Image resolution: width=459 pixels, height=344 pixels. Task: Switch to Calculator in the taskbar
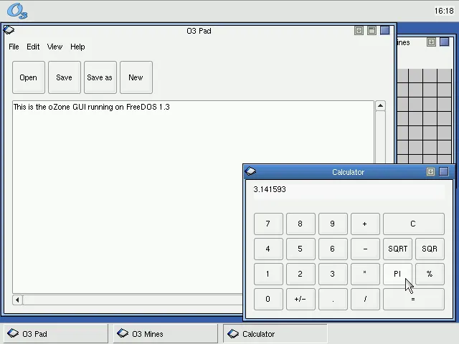coord(275,334)
